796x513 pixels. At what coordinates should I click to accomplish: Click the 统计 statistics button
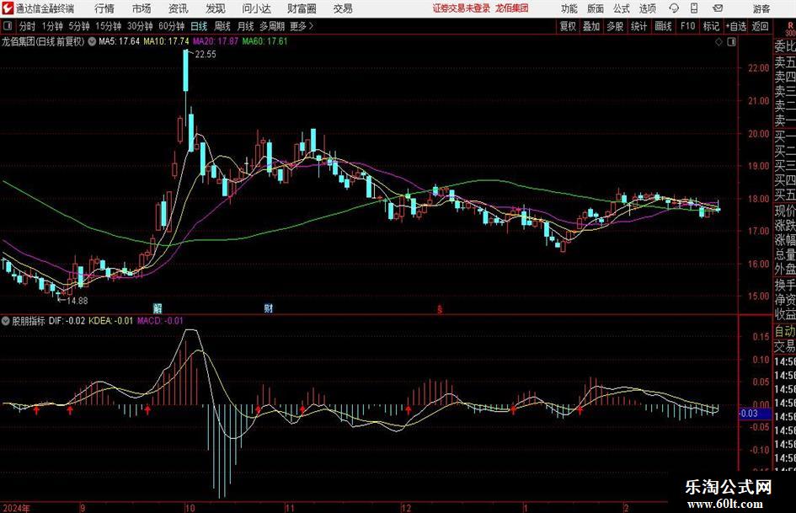pyautogui.click(x=639, y=26)
